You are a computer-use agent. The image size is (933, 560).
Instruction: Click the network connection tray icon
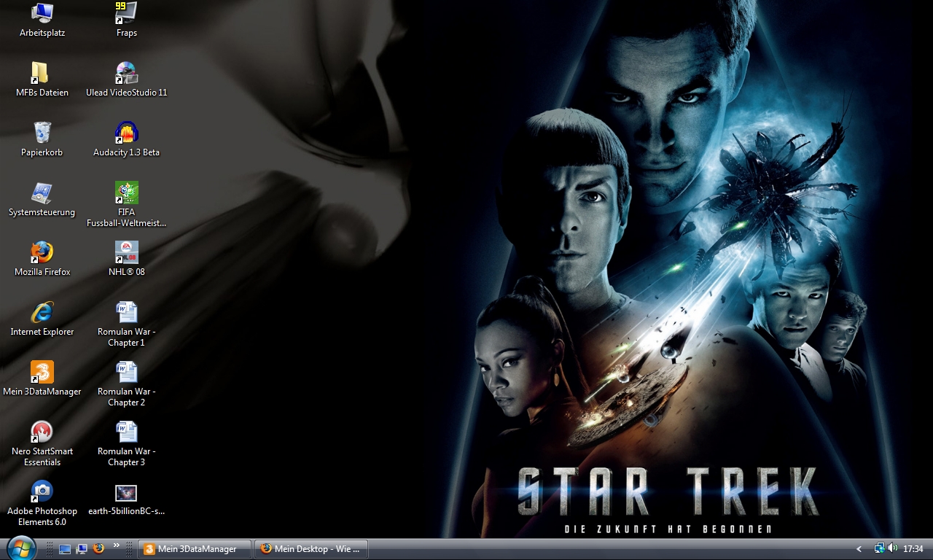click(x=879, y=548)
